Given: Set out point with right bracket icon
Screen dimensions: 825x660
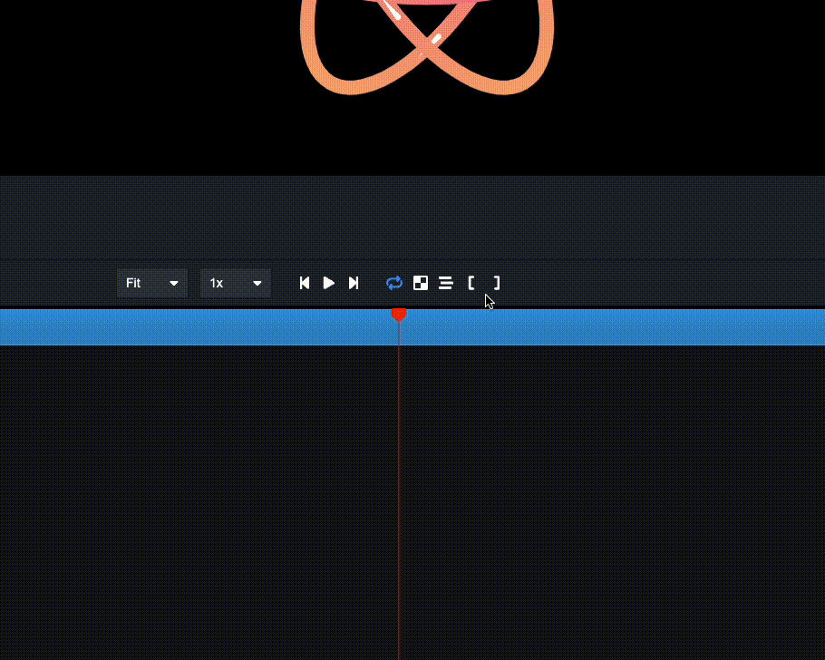Looking at the screenshot, I should click(x=497, y=283).
